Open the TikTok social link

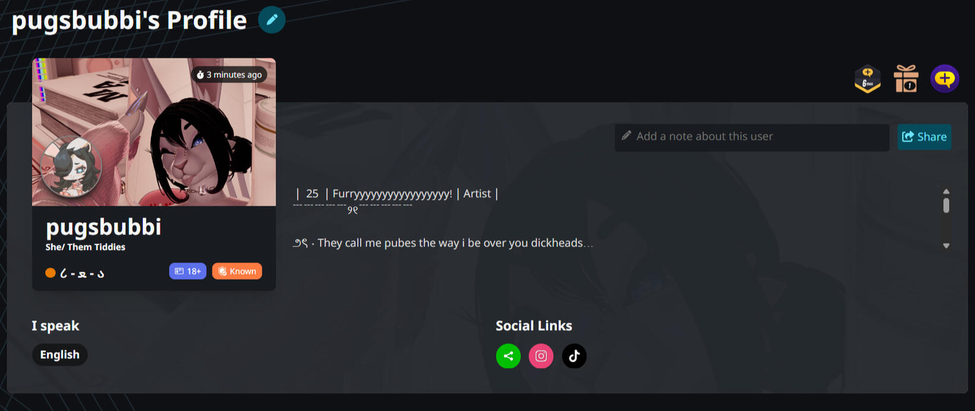pyautogui.click(x=574, y=356)
